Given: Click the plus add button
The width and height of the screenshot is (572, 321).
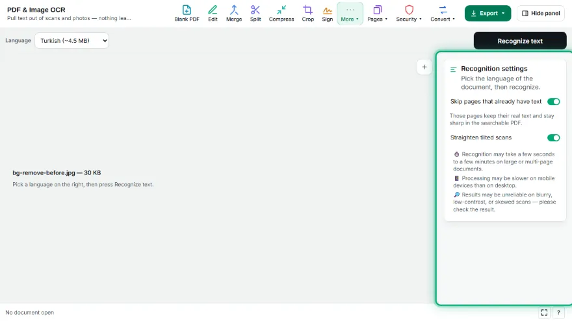Looking at the screenshot, I should (x=424, y=67).
